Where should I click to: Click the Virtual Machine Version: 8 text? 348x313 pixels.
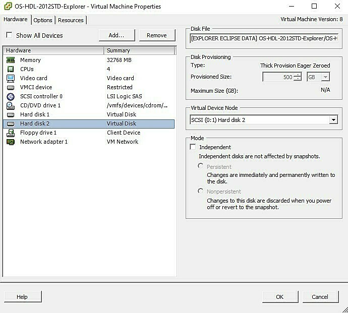(x=312, y=19)
